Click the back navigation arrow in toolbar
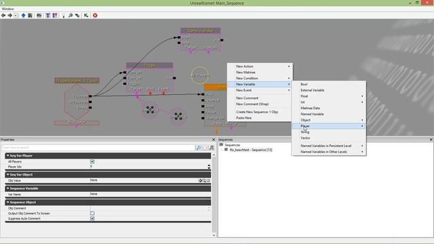 (3, 16)
